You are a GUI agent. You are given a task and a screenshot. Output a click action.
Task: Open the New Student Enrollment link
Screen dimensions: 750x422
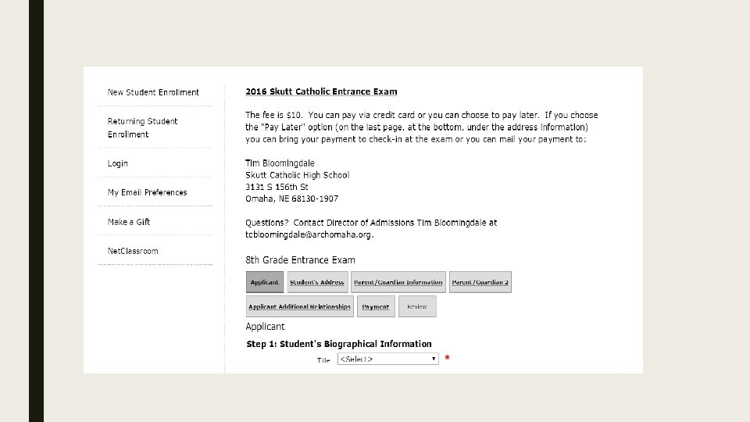(x=153, y=92)
